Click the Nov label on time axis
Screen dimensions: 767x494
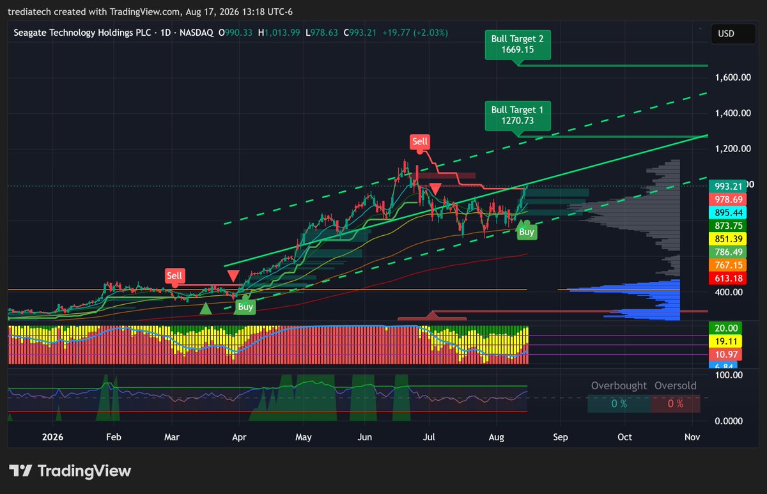(692, 438)
